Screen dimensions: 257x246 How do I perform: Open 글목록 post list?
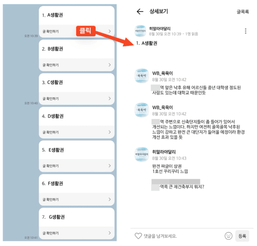tap(243, 12)
